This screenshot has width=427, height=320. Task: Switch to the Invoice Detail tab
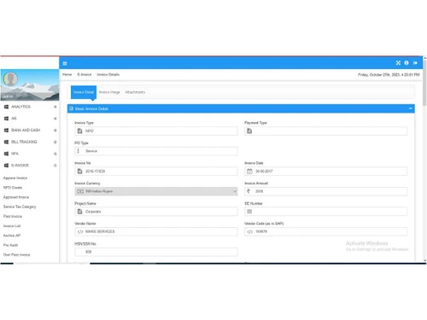pos(84,92)
